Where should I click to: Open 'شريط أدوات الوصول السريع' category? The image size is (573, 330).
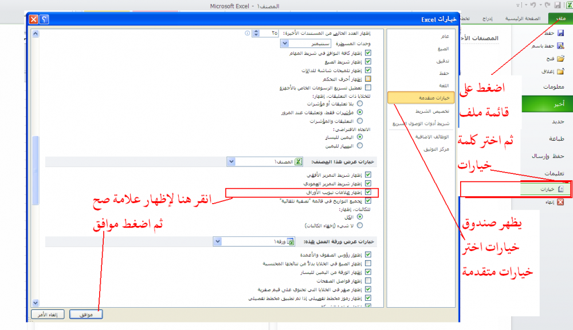point(421,124)
